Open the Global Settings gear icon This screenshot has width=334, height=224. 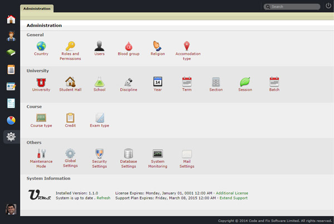pos(70,153)
